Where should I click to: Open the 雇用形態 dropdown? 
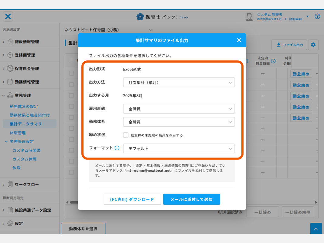(179, 109)
